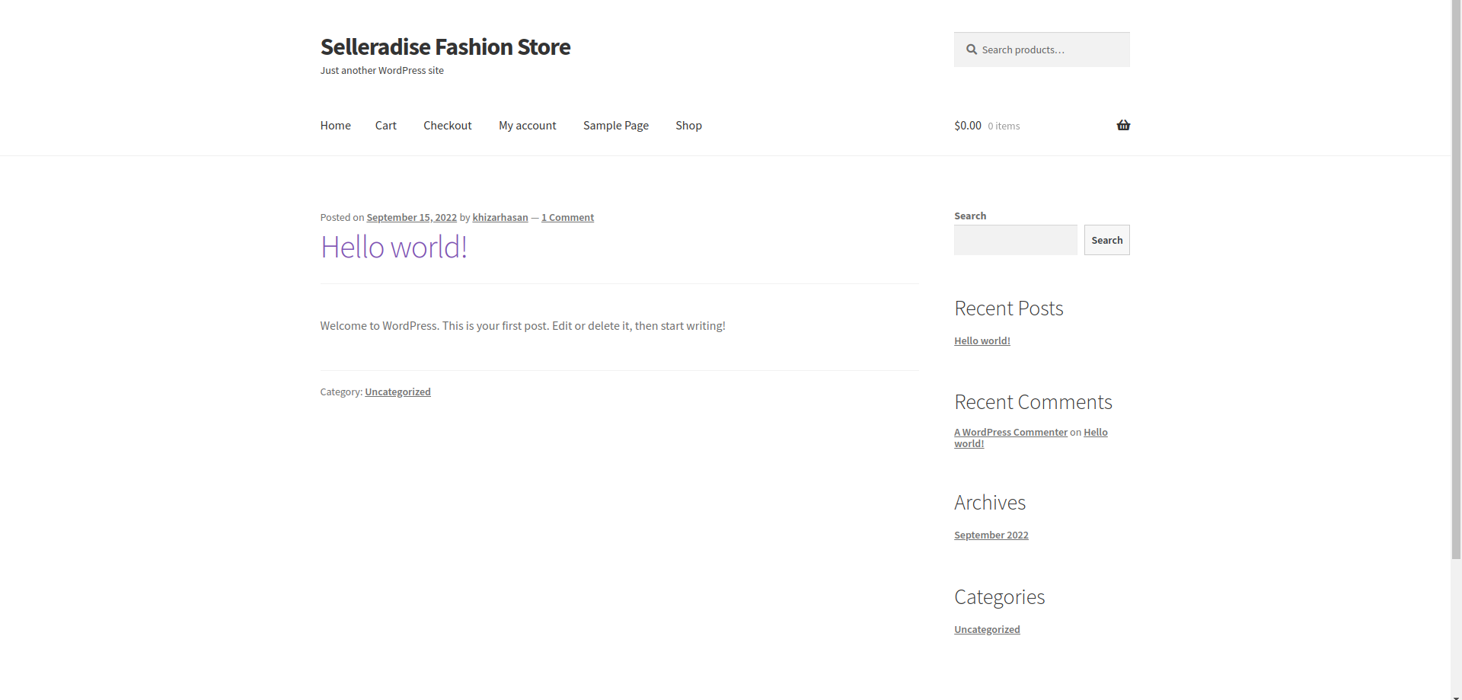Open the shopping basket icon
Viewport: 1462px width, 700px height.
[1123, 125]
